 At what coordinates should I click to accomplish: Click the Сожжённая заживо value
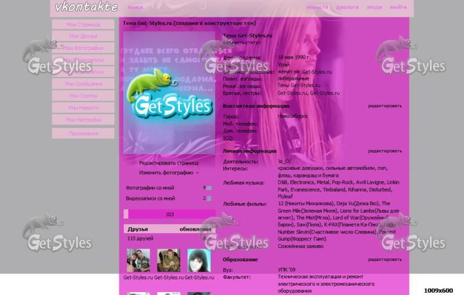pyautogui.click(x=300, y=246)
